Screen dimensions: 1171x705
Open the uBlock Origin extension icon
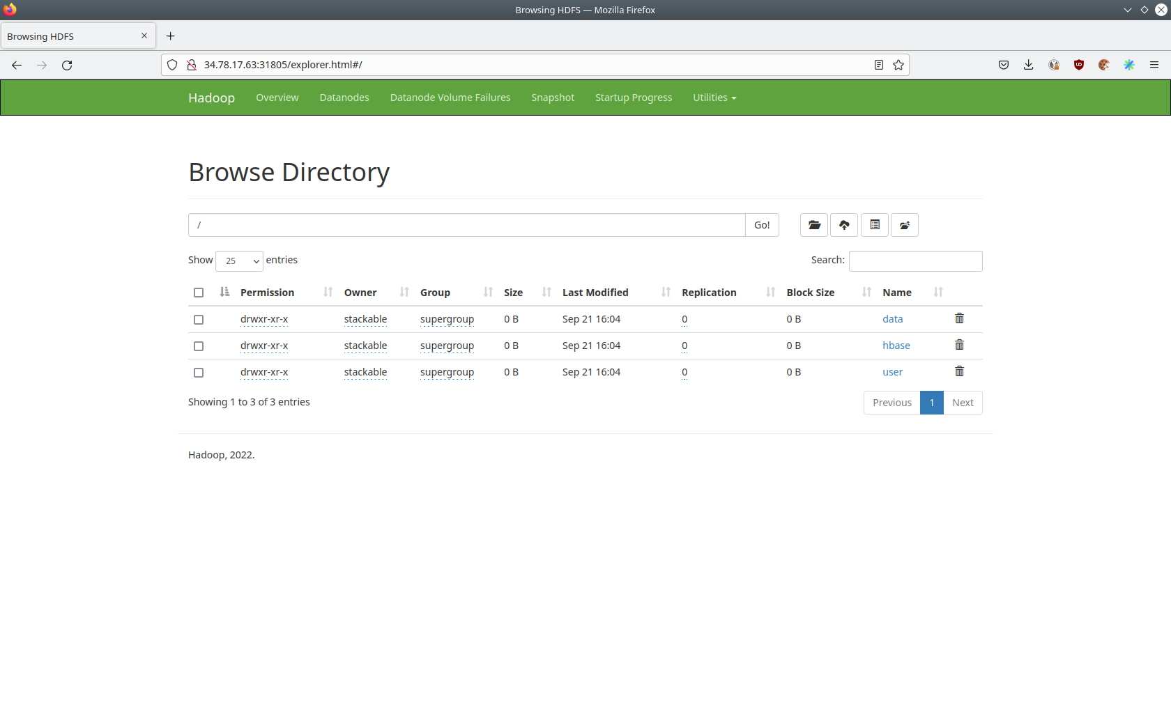coord(1078,65)
